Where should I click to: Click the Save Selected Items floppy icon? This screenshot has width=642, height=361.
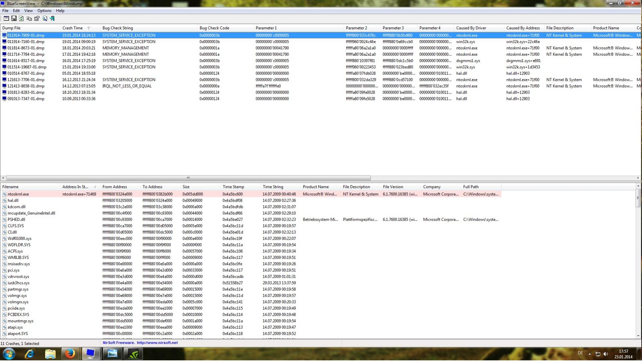click(x=14, y=19)
